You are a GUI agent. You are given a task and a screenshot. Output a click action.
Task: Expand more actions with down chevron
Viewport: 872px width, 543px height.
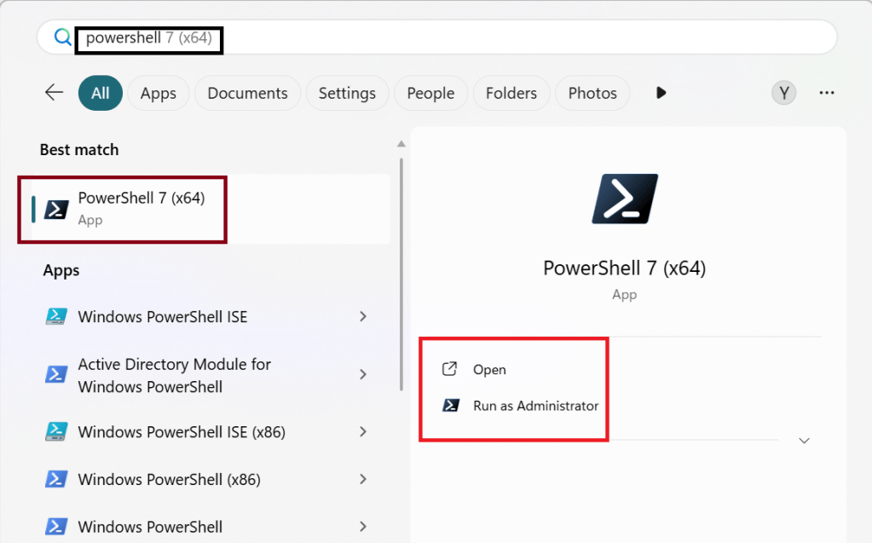pyautogui.click(x=804, y=441)
